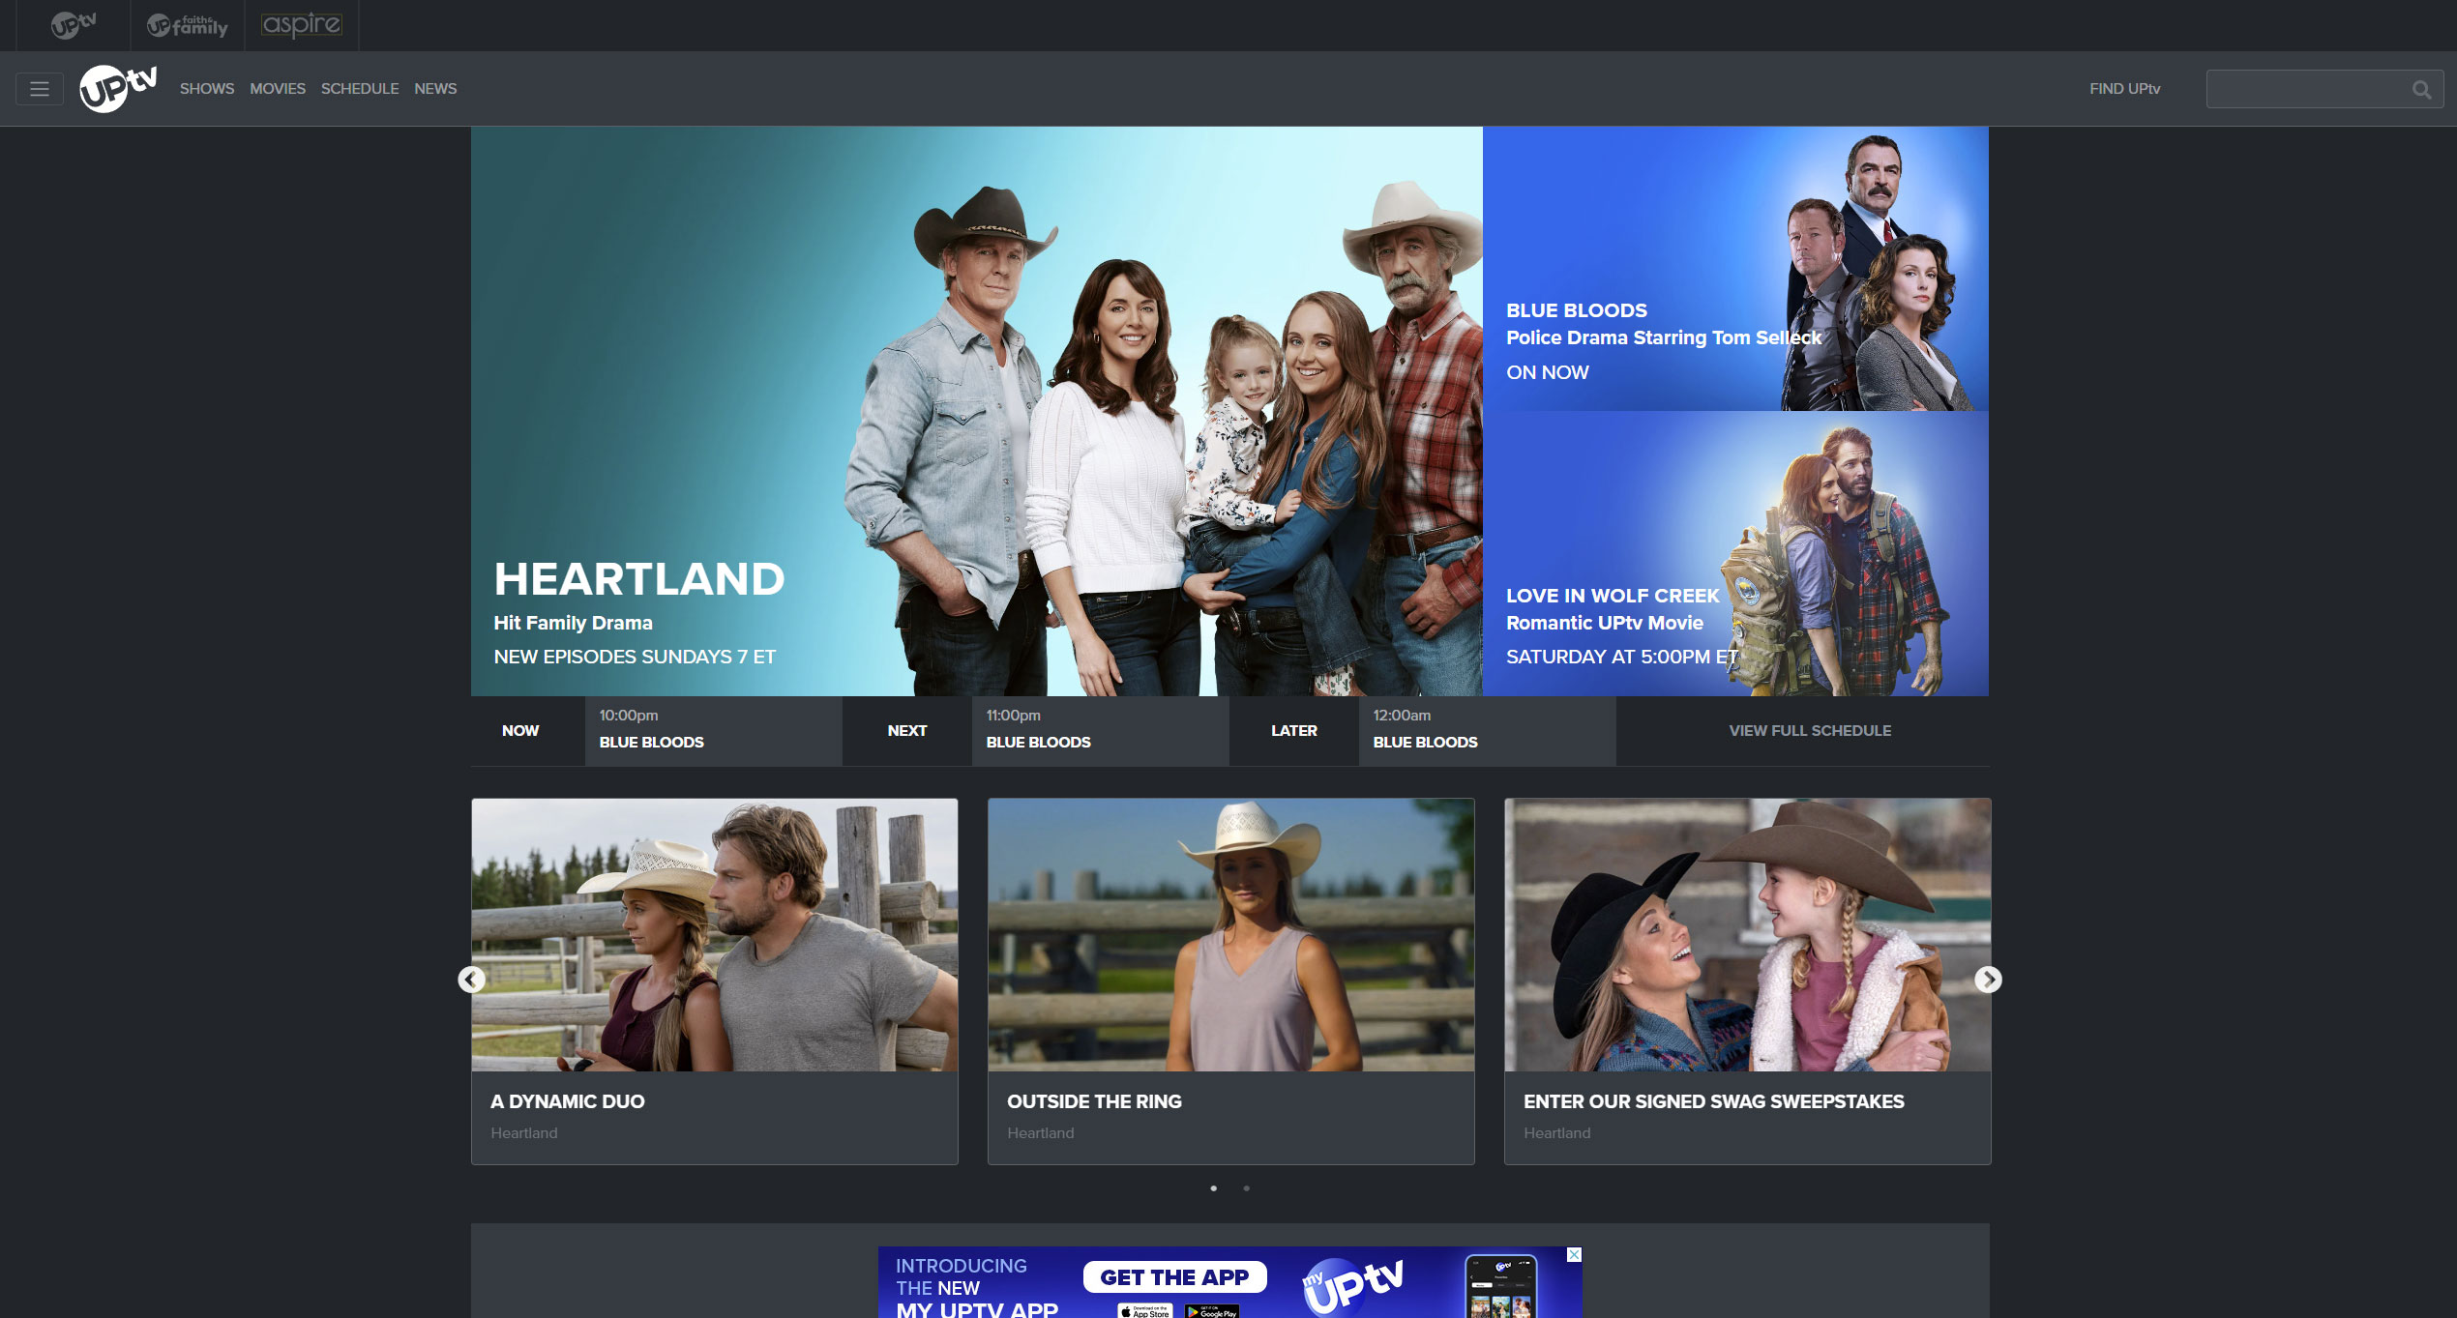This screenshot has width=2457, height=1318.
Task: Go to previous carousel slide arrow
Action: point(471,980)
